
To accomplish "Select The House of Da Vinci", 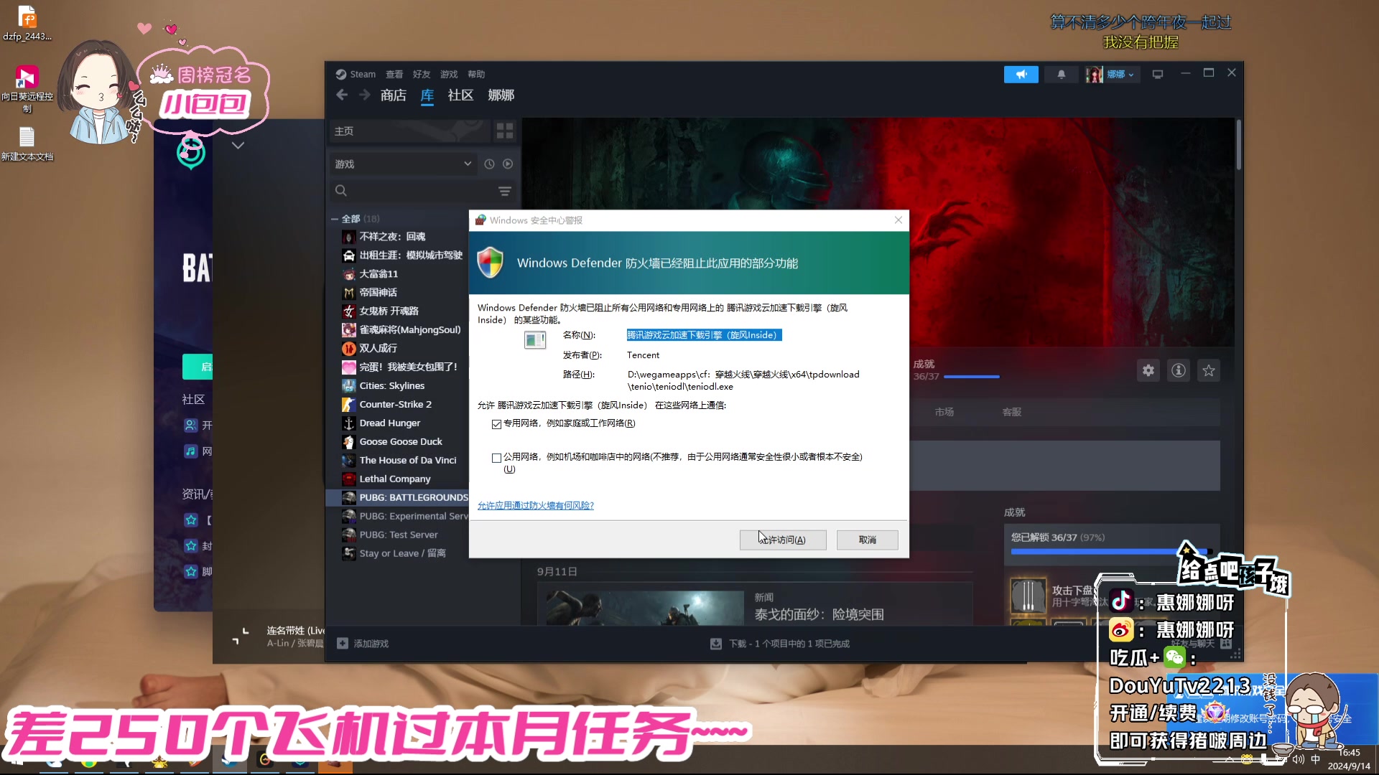I will click(407, 461).
